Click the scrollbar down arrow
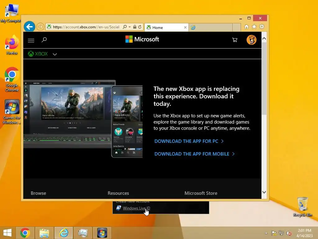The height and width of the screenshot is (239, 318). pyautogui.click(x=264, y=192)
